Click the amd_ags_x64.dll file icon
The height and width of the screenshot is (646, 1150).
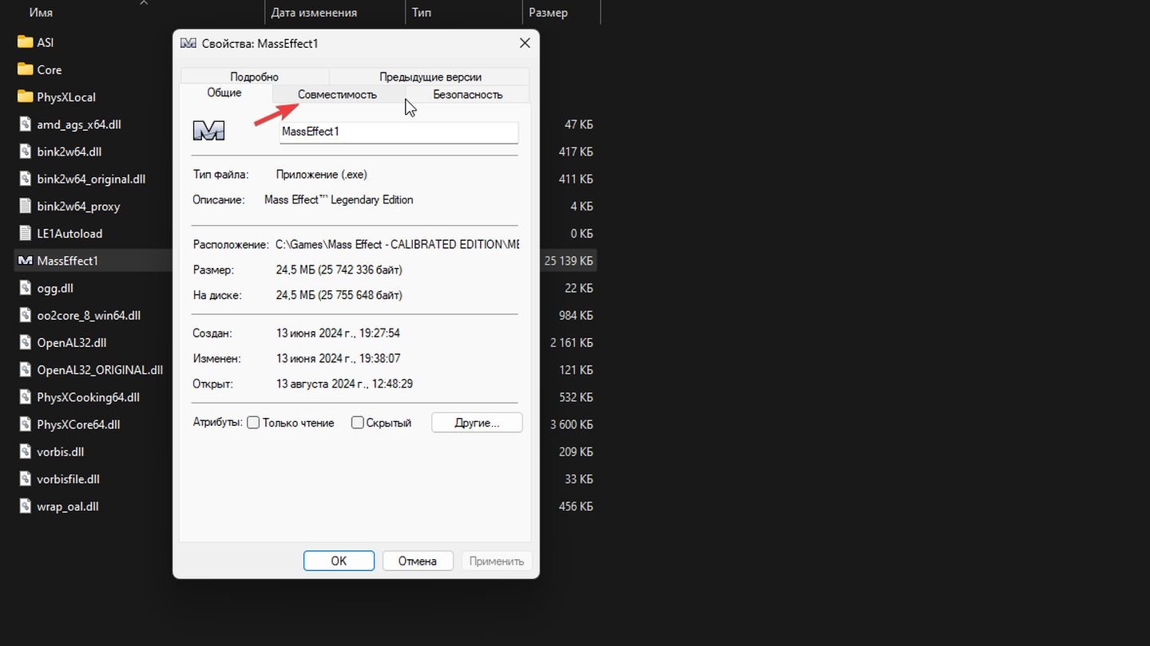click(25, 124)
